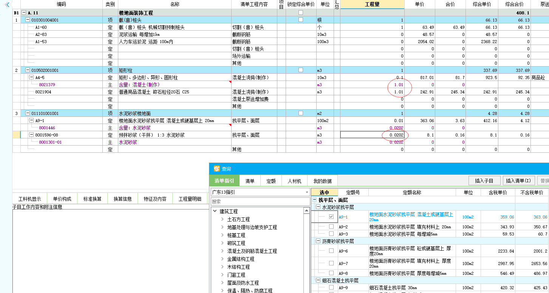Toggle 锁定综合单价 checkbox for 水泥砂浆楼地面 row
This screenshot has width=549, height=293.
click(x=301, y=113)
